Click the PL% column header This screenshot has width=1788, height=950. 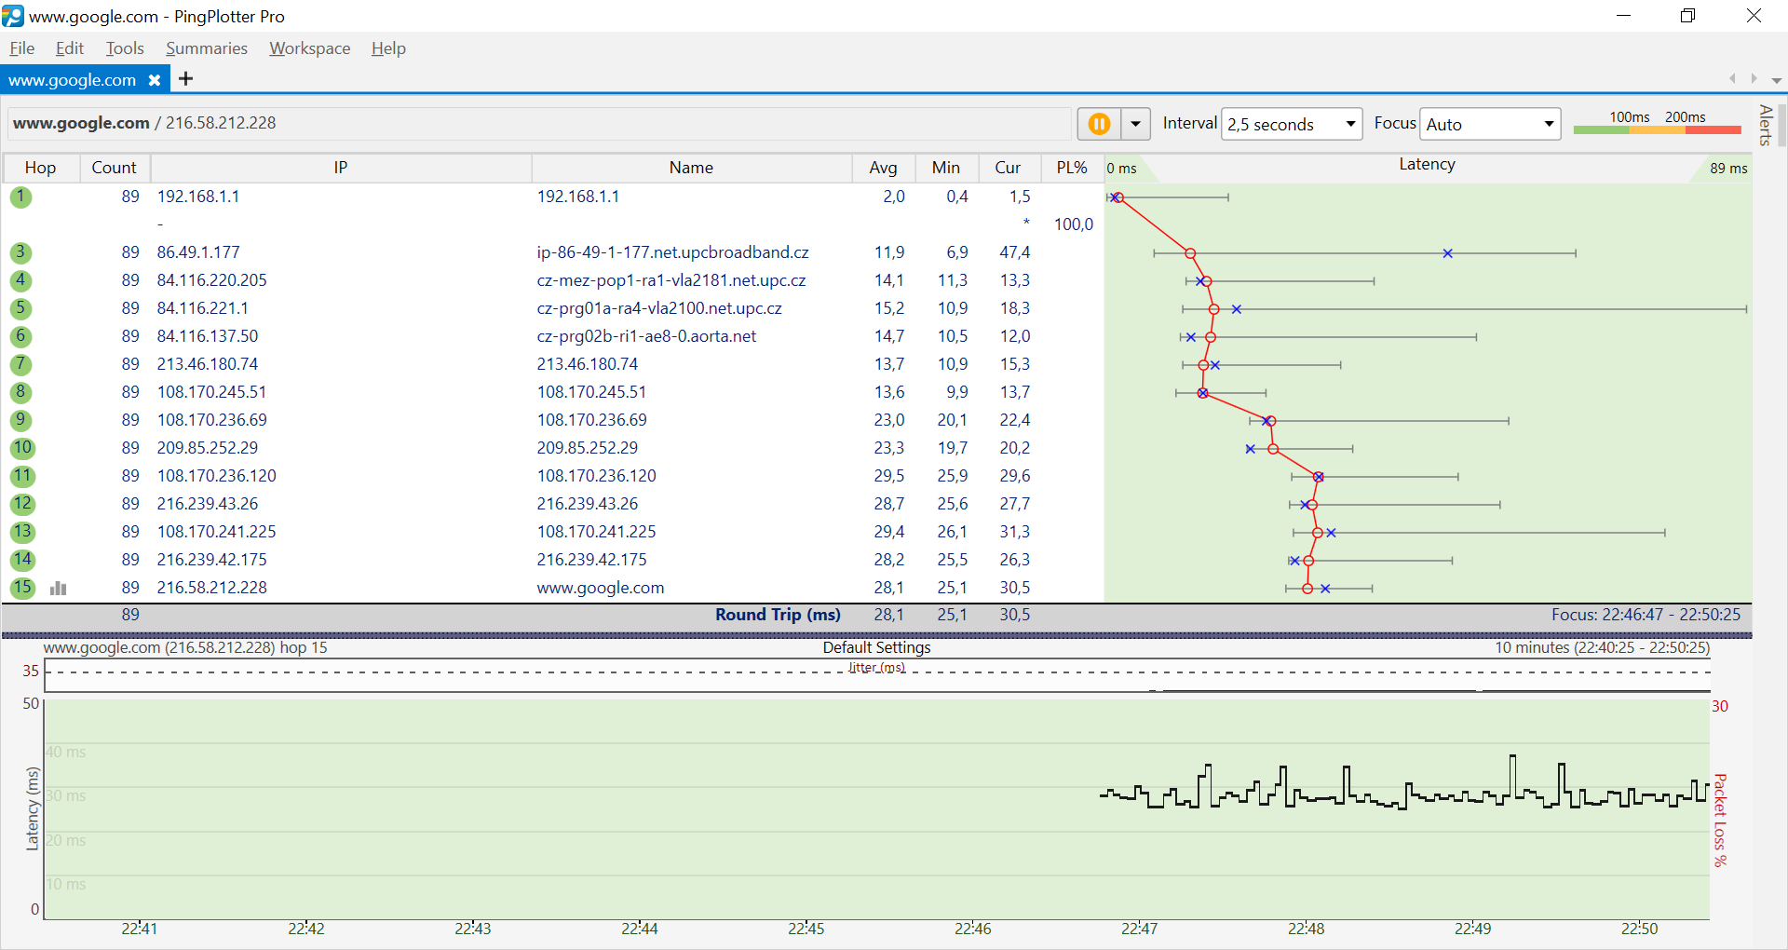click(x=1072, y=168)
